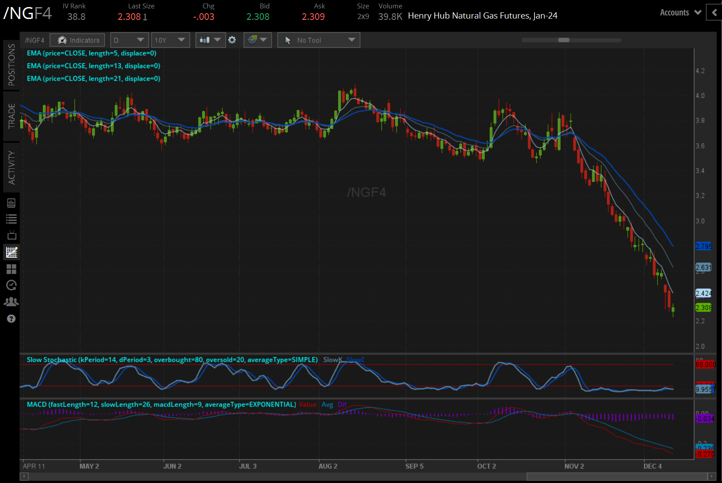Expand the No Tool drawing selector

319,40
